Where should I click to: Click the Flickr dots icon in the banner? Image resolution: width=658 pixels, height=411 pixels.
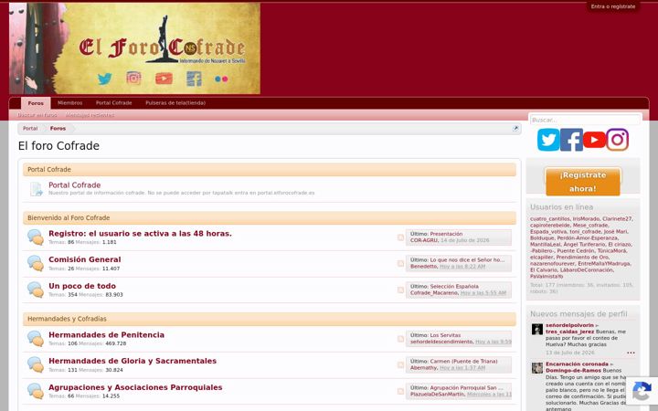tap(221, 79)
